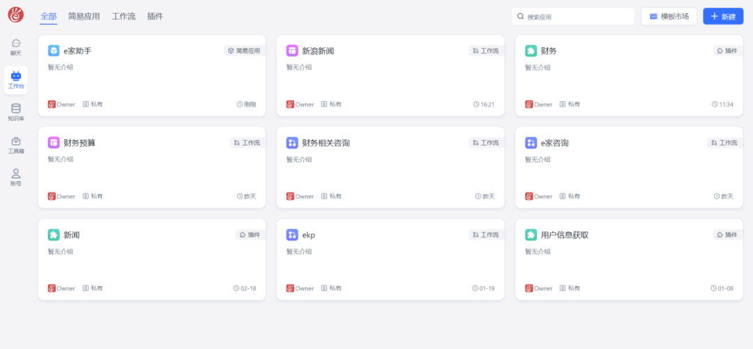Open the e家咨询 card title
753x349 pixels.
coord(555,143)
